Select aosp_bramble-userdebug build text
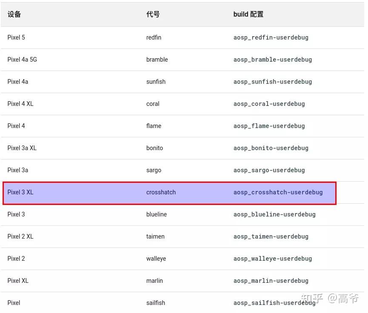This screenshot has height=313, width=368. (x=273, y=60)
